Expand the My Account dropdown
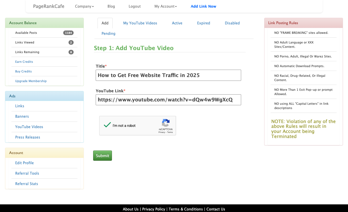348x212 pixels. [x=165, y=6]
